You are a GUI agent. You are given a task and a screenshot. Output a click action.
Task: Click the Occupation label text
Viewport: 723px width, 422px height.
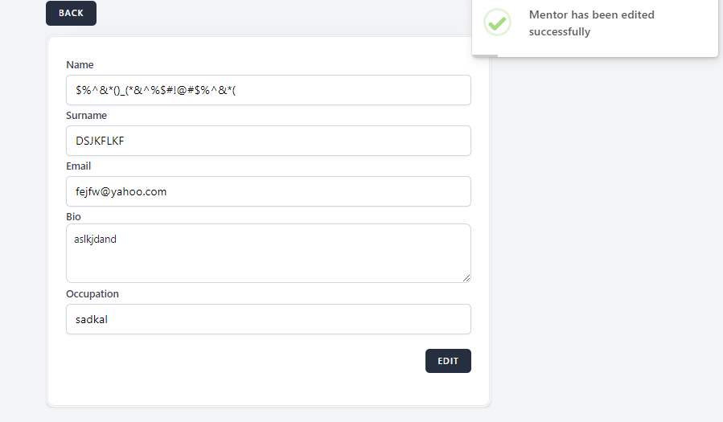[92, 293]
